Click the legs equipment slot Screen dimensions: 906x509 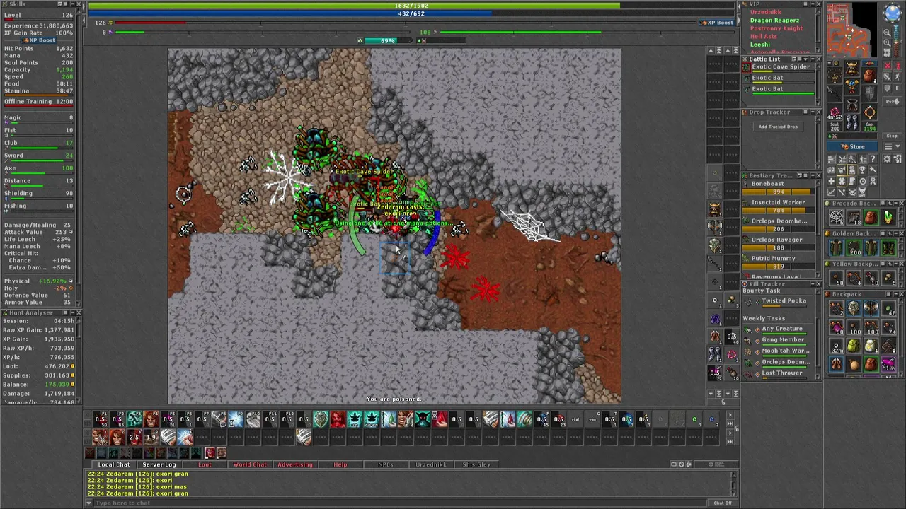852,104
